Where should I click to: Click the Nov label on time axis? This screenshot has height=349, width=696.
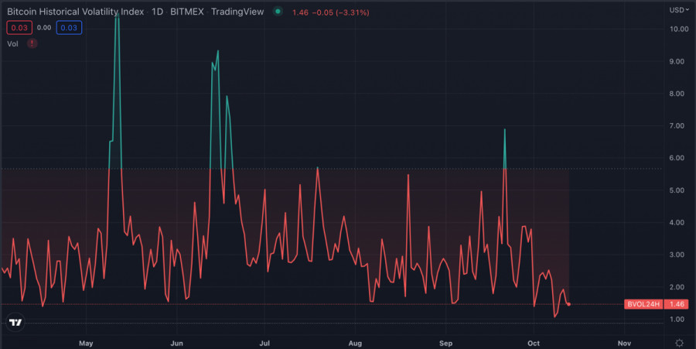[624, 342]
